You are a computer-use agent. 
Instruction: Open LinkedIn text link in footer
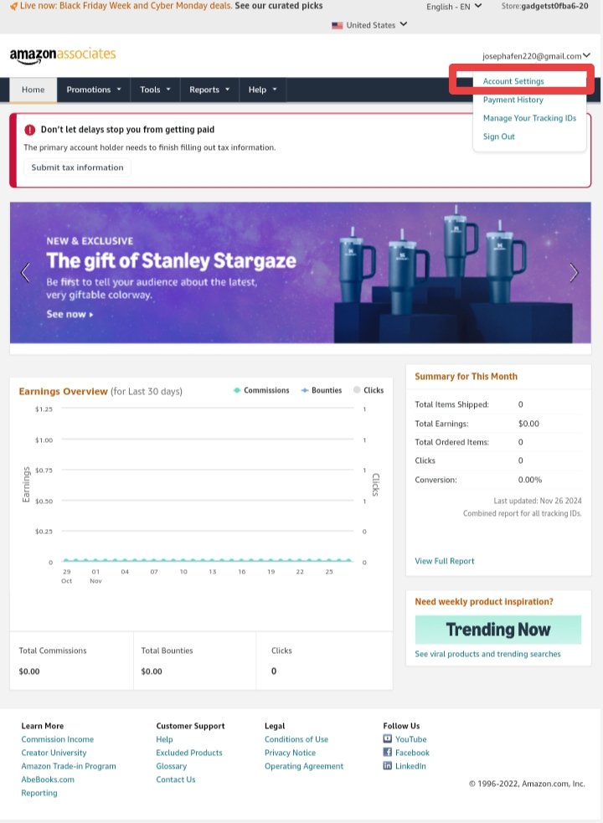pyautogui.click(x=410, y=766)
